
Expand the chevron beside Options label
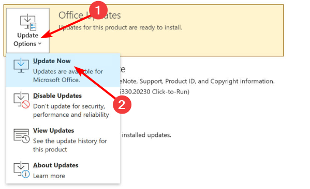40,43
